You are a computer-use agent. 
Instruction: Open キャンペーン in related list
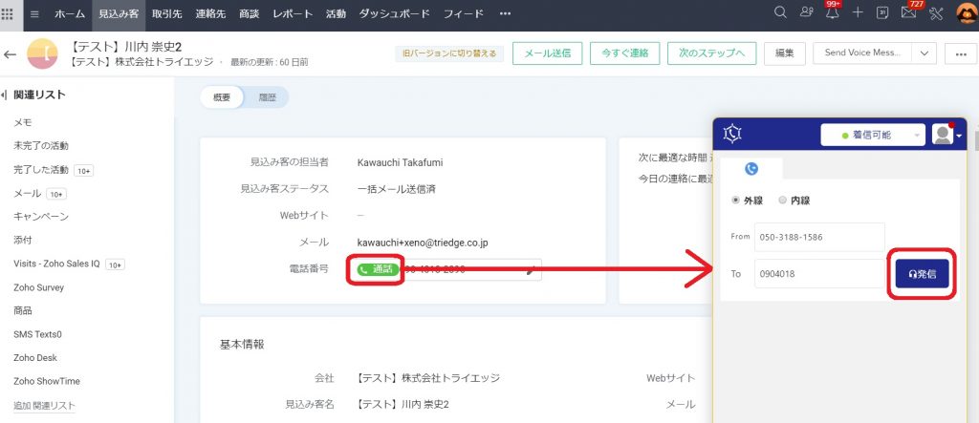pyautogui.click(x=41, y=217)
